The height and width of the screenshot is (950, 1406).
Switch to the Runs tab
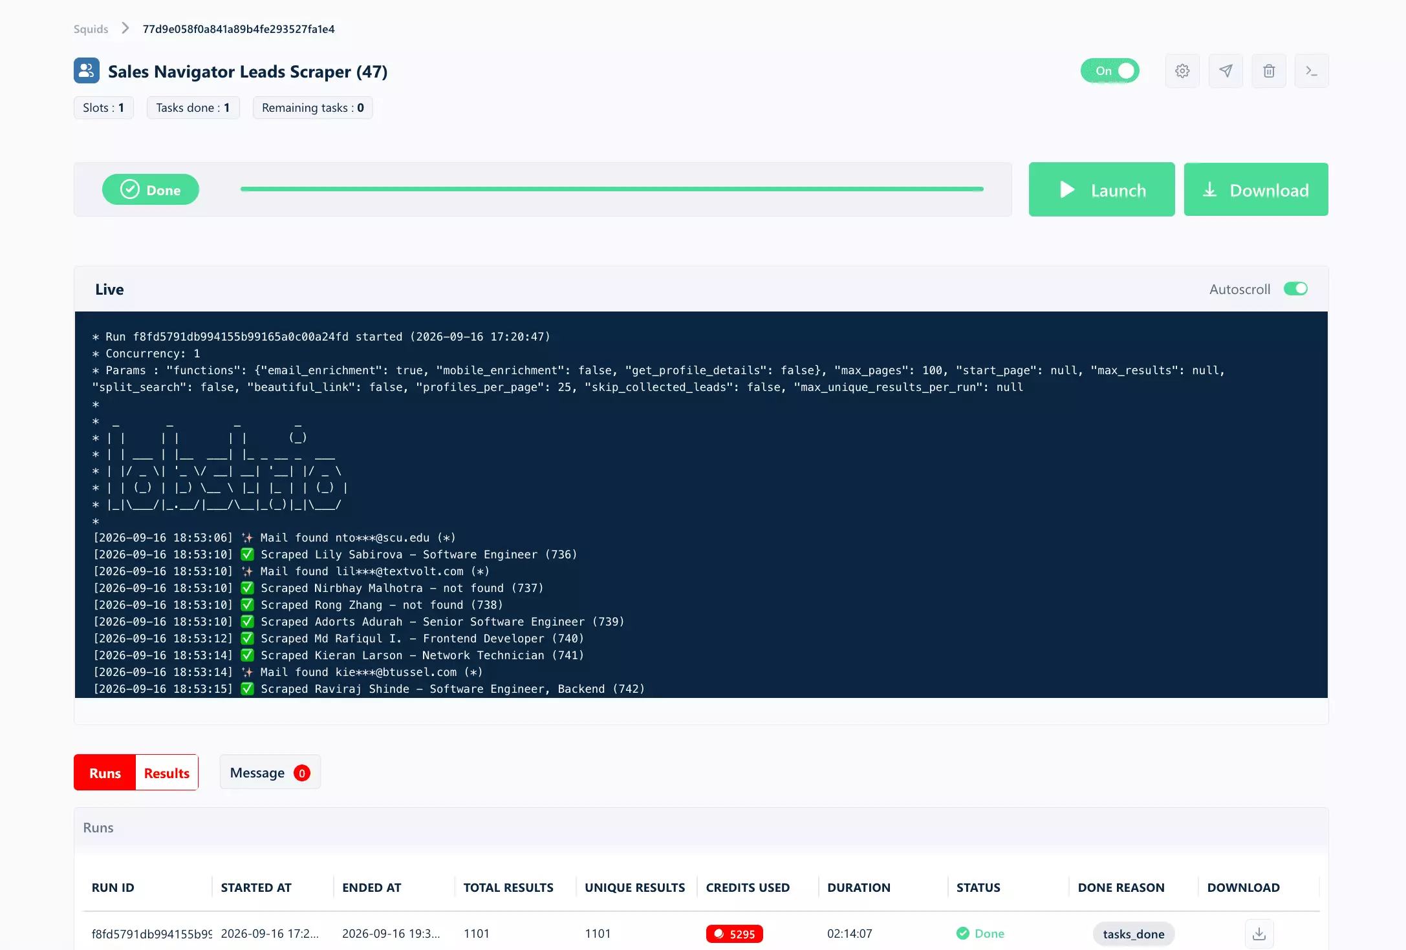tap(105, 773)
